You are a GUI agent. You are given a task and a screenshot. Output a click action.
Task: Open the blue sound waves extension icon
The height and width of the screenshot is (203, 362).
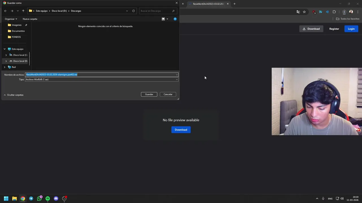tap(327, 12)
